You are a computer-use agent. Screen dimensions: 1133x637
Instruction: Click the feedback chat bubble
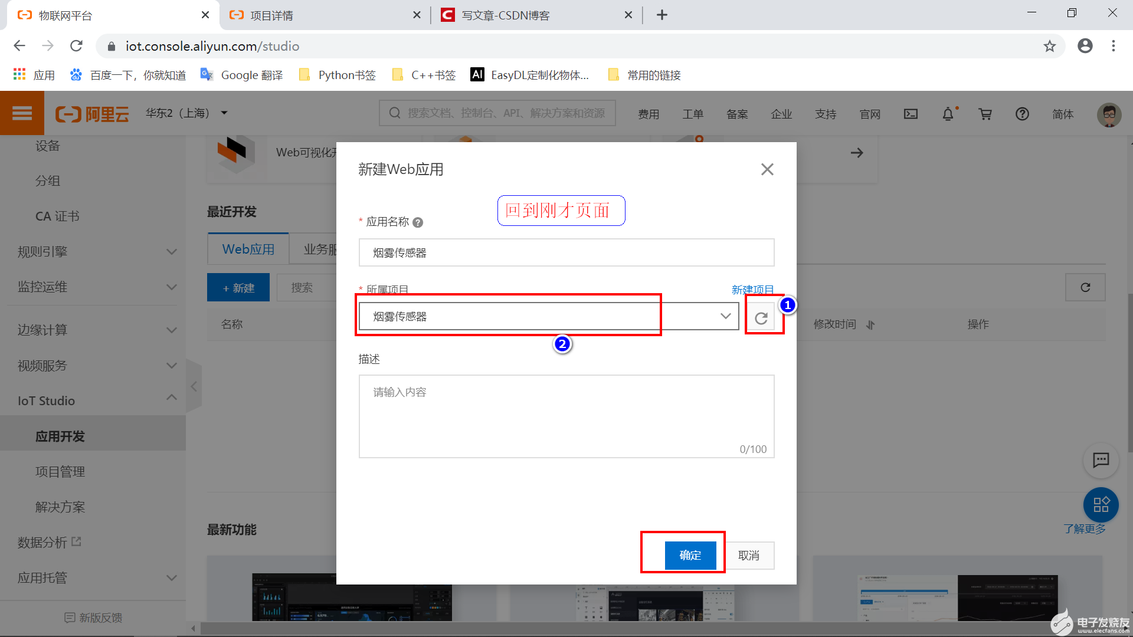[x=1101, y=461]
